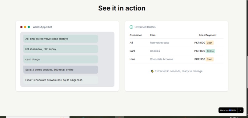248x118 pixels.
Task: Click the 'Chocolate brownie' item cell
Action: [x=161, y=59]
